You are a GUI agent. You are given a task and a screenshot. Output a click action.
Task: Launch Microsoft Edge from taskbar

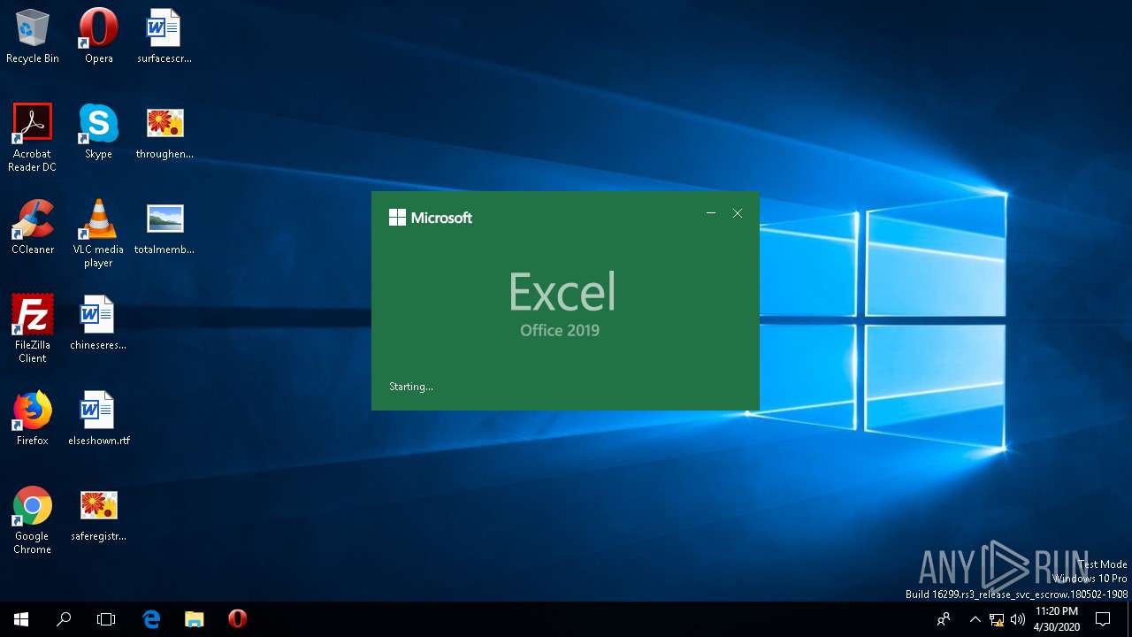pos(151,619)
